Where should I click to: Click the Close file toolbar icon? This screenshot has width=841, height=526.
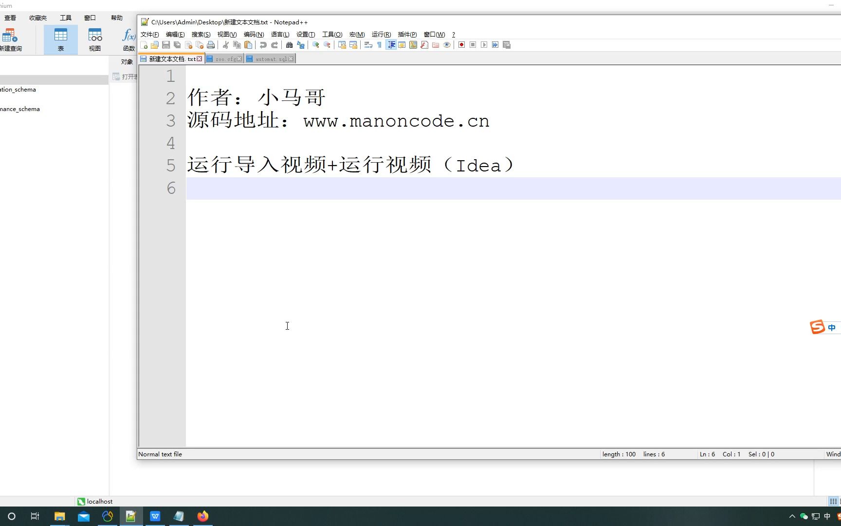coord(188,45)
